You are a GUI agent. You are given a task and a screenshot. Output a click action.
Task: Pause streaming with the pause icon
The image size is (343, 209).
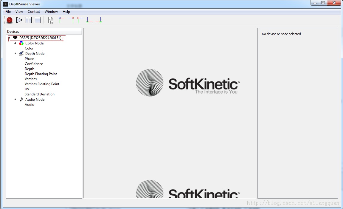[x=29, y=20]
